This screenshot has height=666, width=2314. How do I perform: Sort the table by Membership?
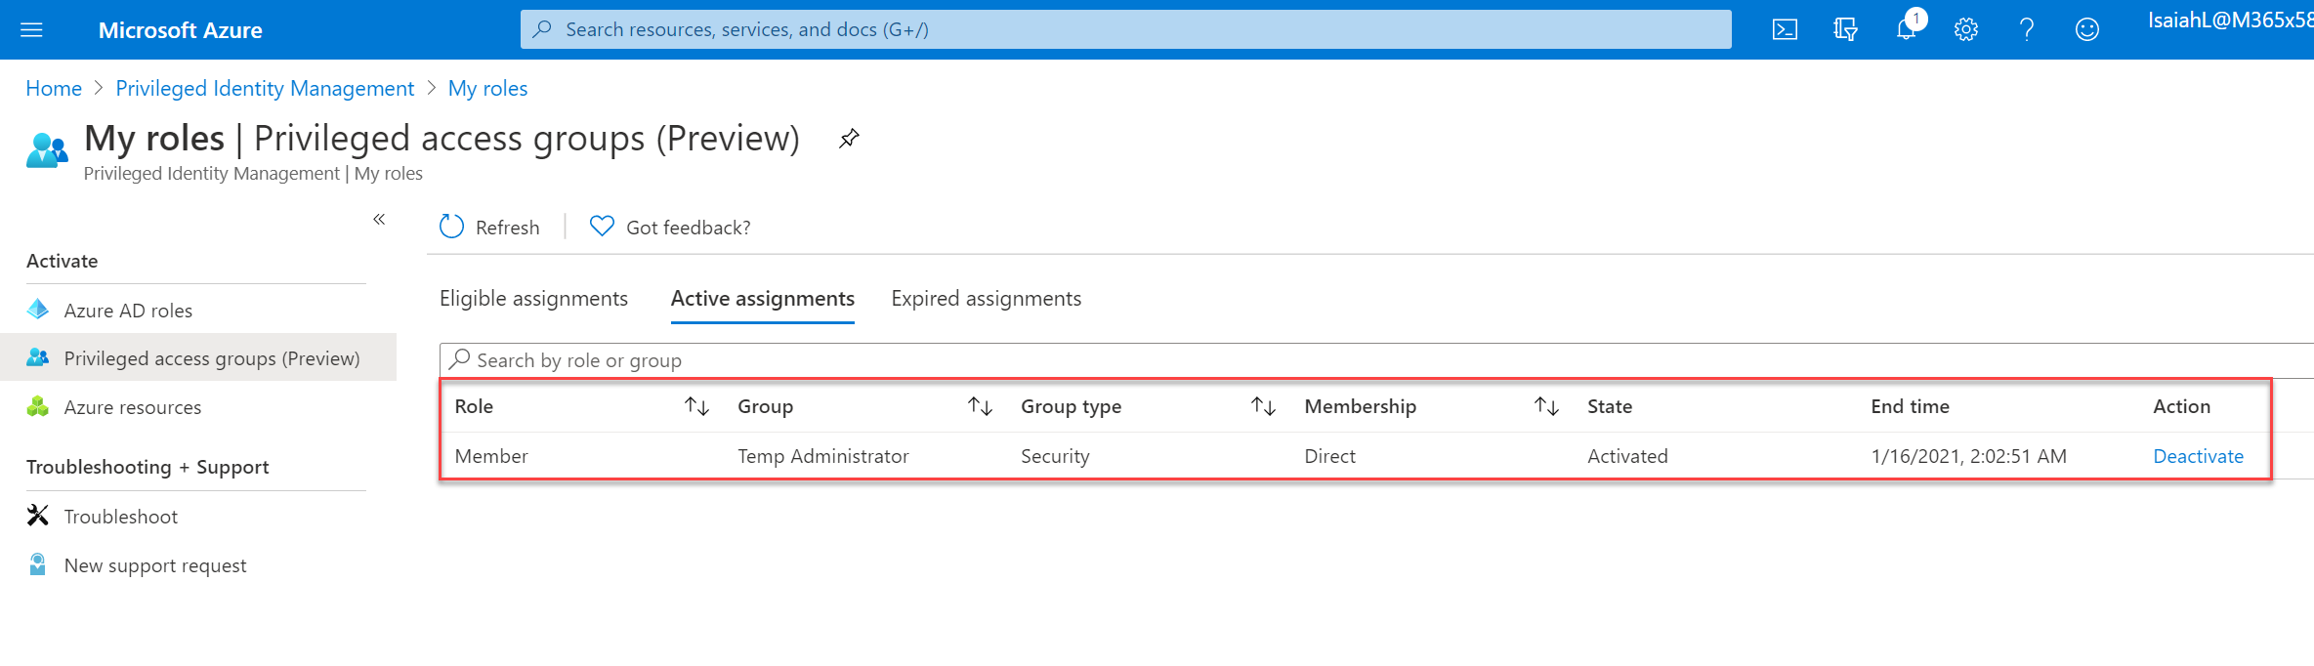click(1546, 406)
